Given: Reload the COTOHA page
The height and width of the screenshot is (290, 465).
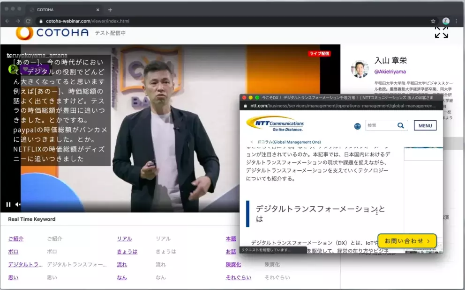Looking at the screenshot, I should click(x=28, y=21).
